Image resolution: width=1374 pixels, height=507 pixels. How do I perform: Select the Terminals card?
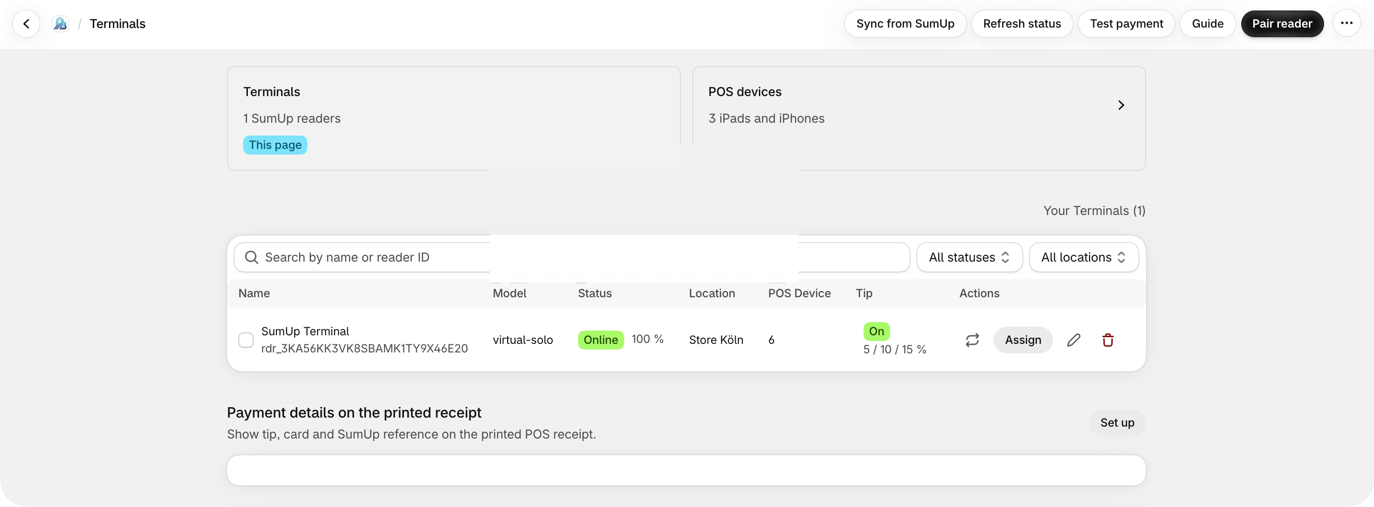coord(453,118)
